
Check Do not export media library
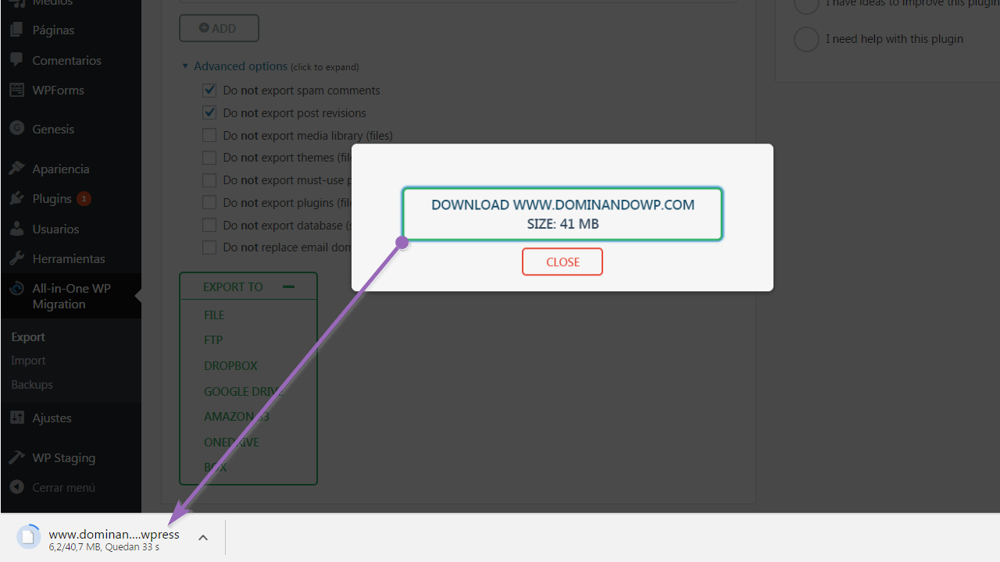point(209,135)
